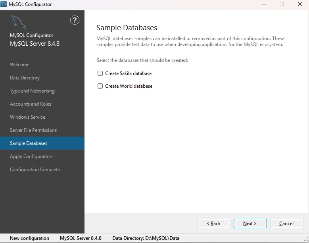
Task: Click the 'Create Sakila database' label text
Action: pos(128,73)
